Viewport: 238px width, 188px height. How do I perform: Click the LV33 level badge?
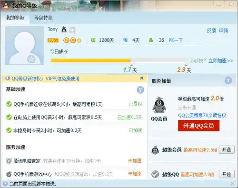point(53,40)
